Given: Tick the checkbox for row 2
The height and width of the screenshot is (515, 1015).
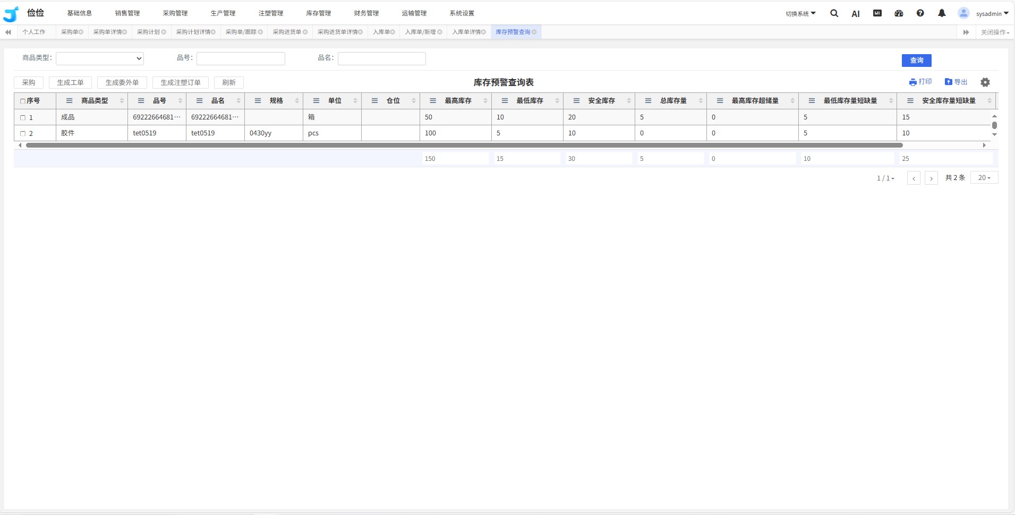Looking at the screenshot, I should [23, 133].
